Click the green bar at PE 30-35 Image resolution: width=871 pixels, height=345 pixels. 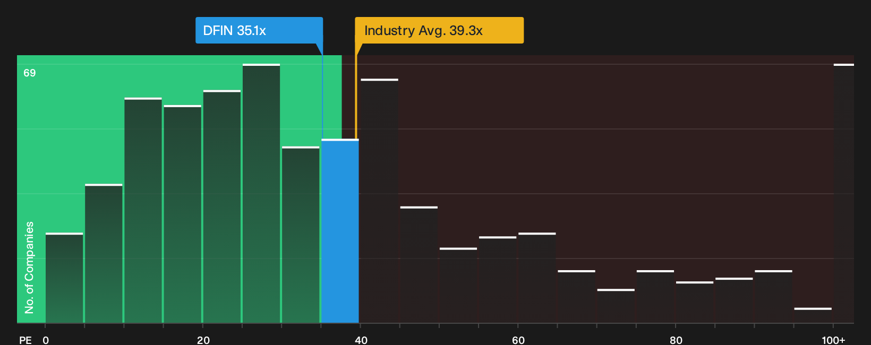point(301,235)
